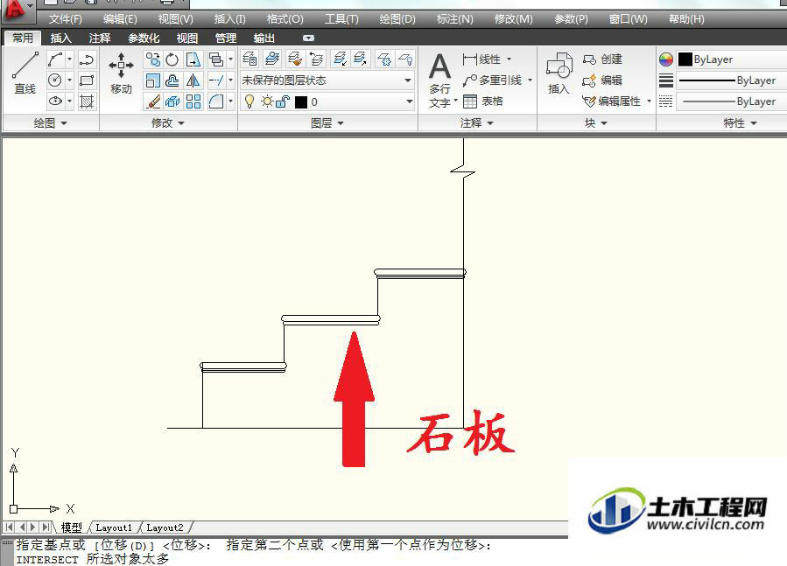The height and width of the screenshot is (566, 787).
Task: Expand the 注释 panel
Action: point(477,123)
